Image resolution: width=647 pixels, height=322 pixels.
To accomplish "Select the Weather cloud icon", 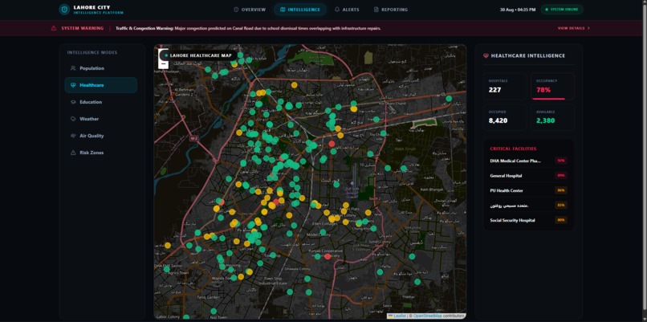I will click(x=73, y=119).
